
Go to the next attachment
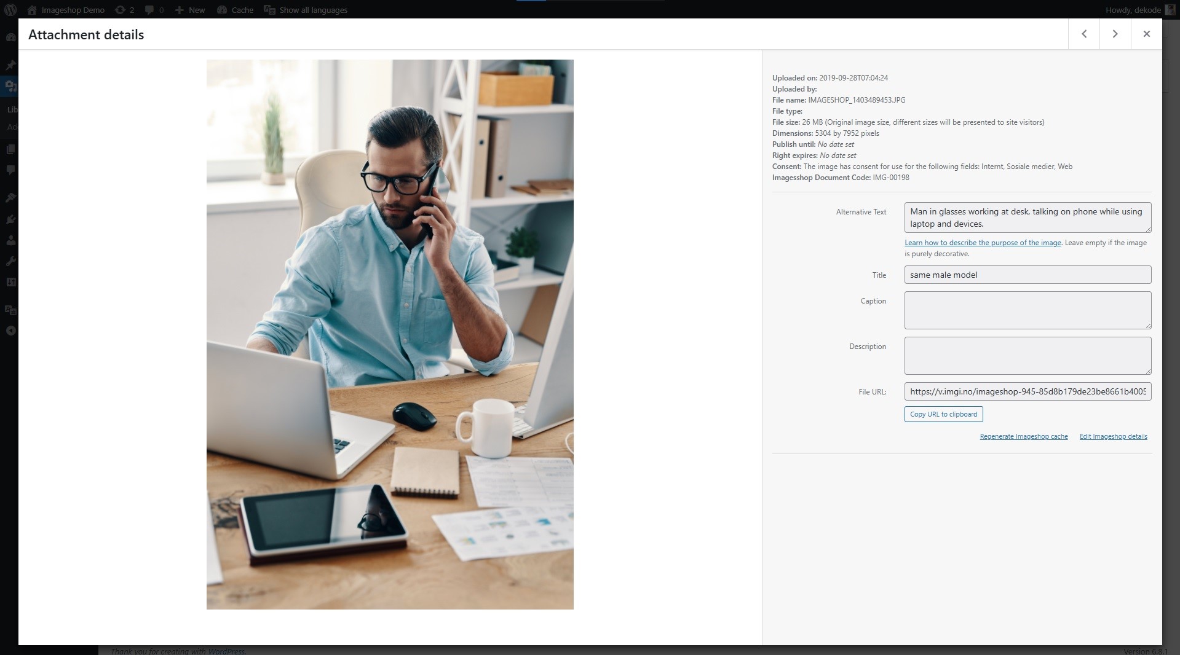click(x=1115, y=34)
